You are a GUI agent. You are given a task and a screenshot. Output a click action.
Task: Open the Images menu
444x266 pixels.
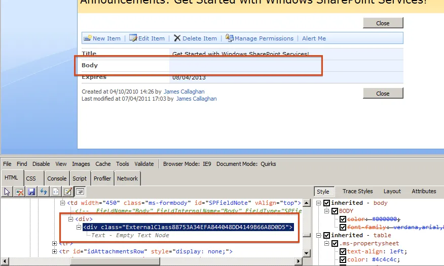tap(81, 164)
